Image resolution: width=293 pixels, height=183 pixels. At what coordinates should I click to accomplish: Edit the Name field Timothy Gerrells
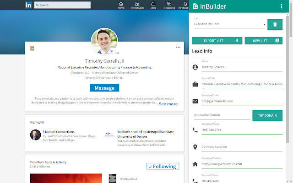(242, 67)
